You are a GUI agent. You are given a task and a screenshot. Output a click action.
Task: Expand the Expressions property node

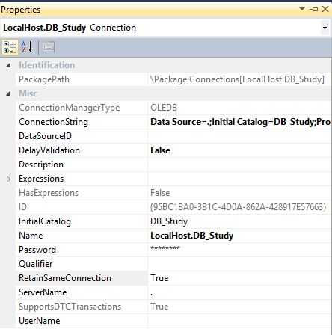click(x=9, y=179)
